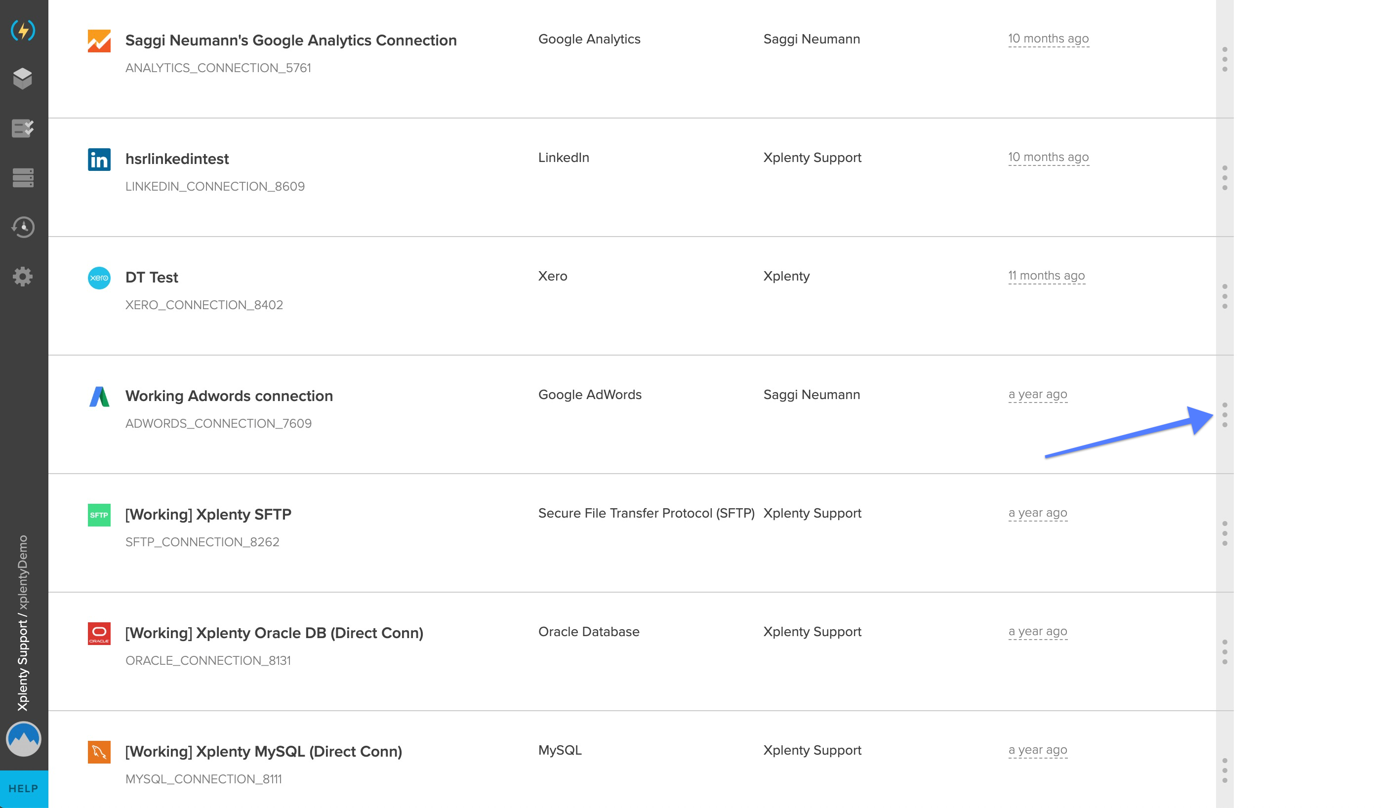
Task: Open three-dot menu for DT Test connection
Action: [1224, 296]
